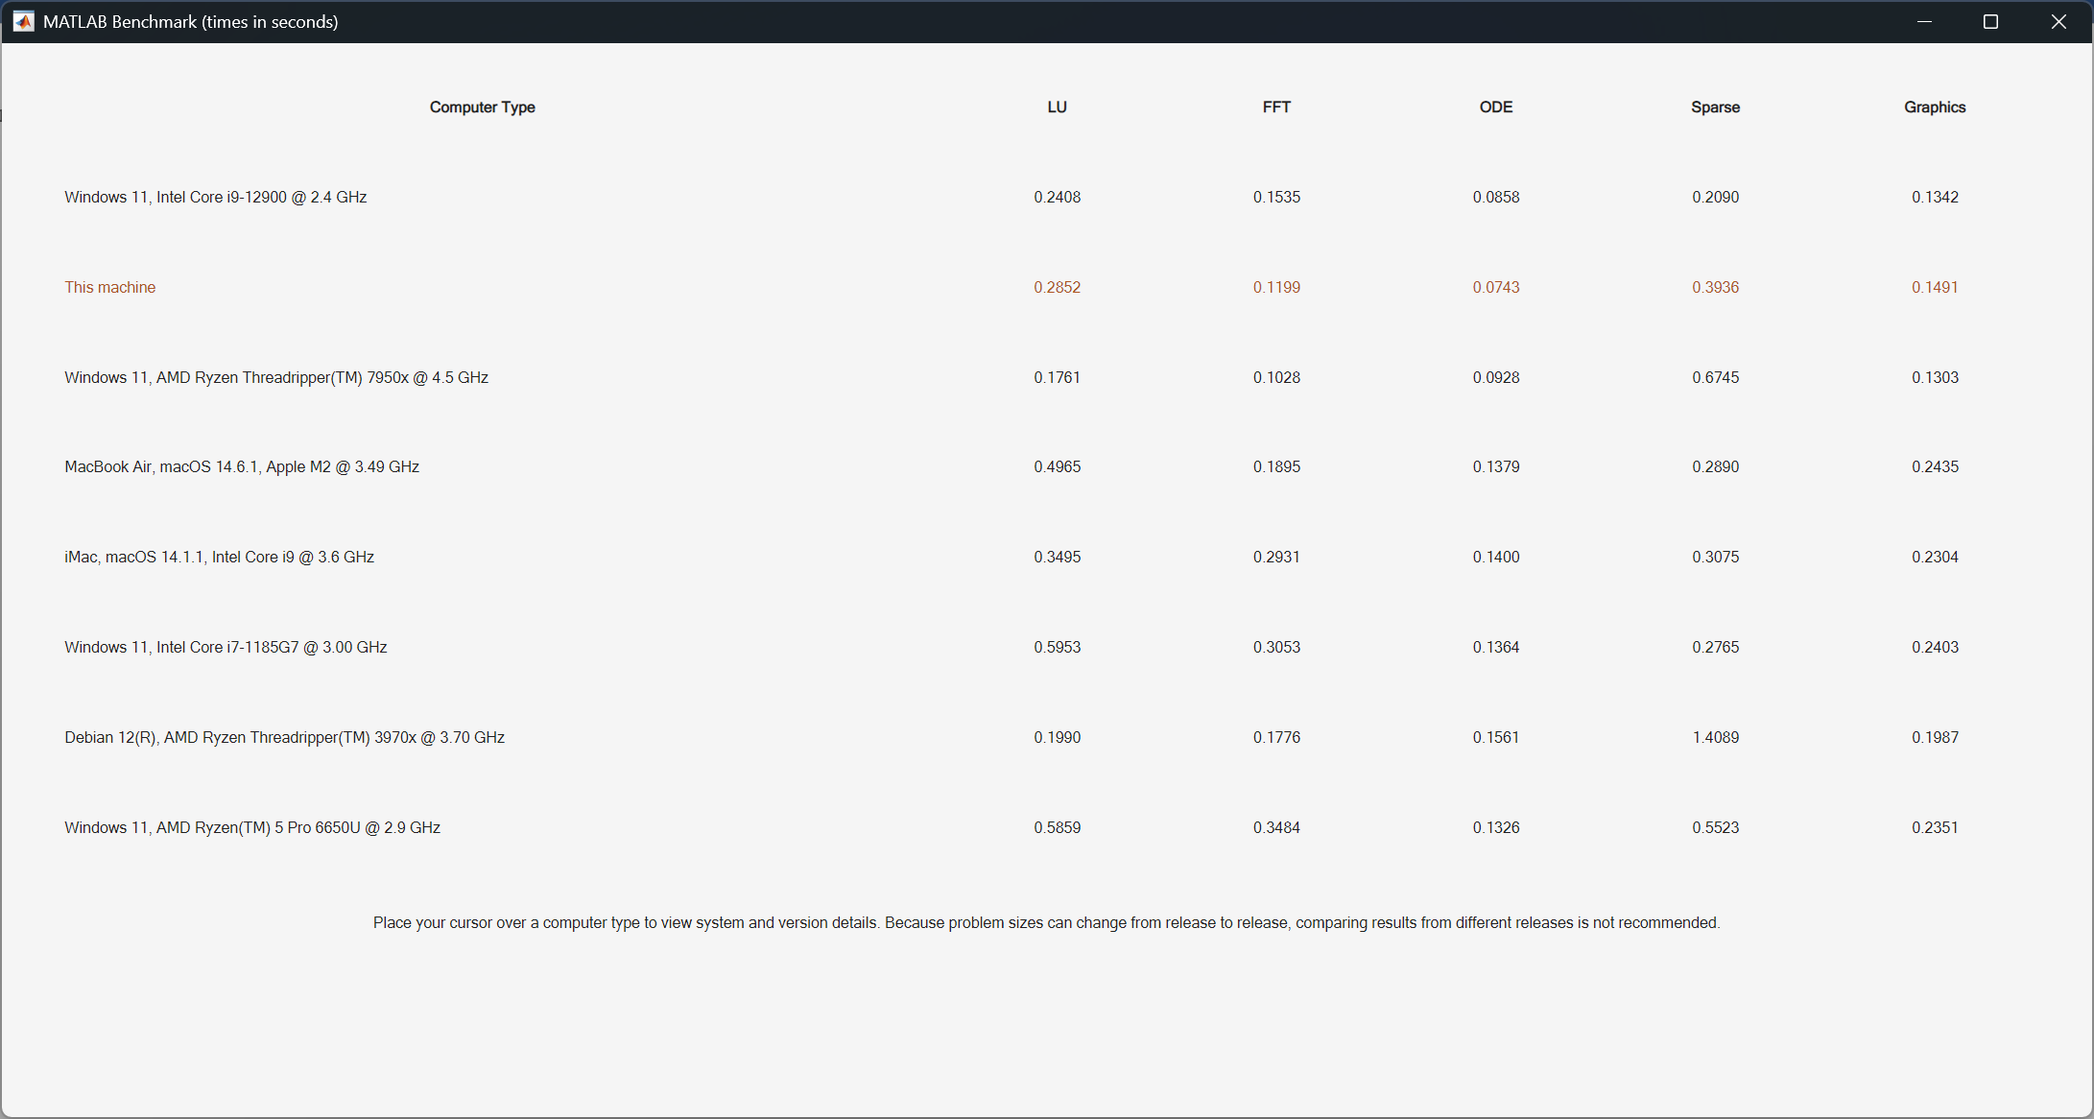The height and width of the screenshot is (1119, 2094).
Task: Click the Graphics column header
Action: click(x=1935, y=107)
